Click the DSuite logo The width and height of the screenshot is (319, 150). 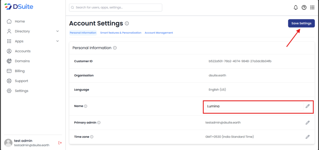[x=19, y=7]
